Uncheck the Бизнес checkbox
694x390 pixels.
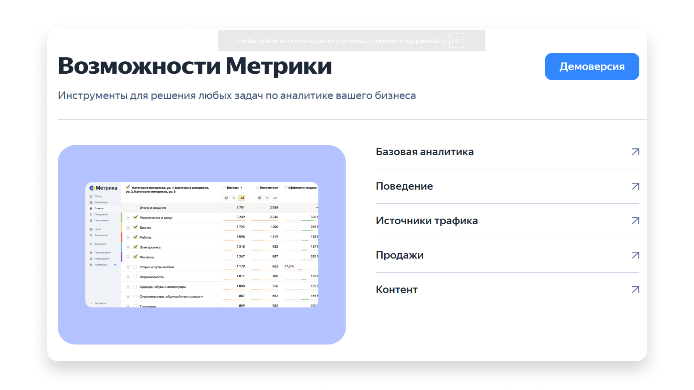136,227
